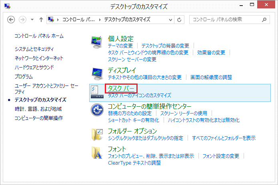
Task: Open ネットワークとインターネット category
Action: point(39,58)
